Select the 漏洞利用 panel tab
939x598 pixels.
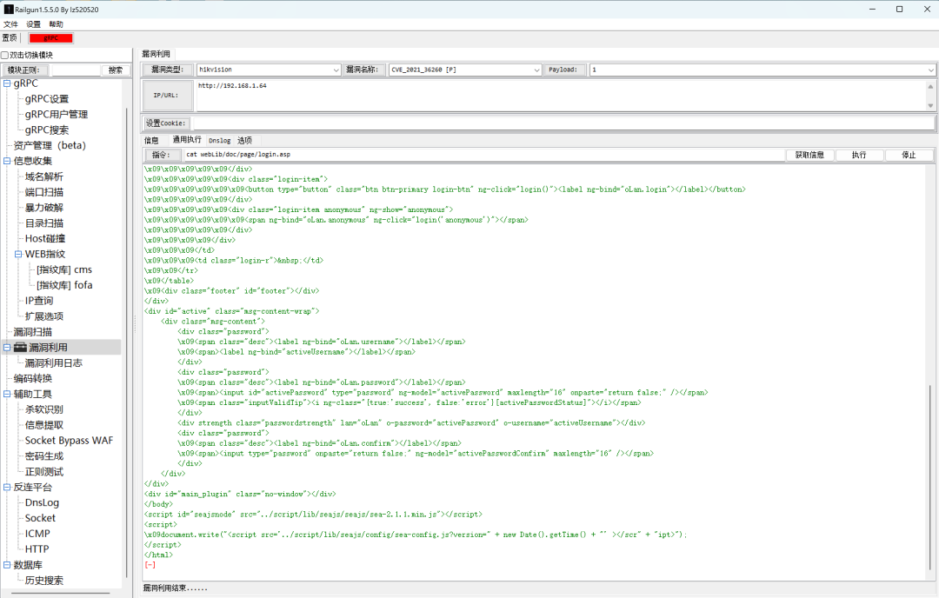156,54
